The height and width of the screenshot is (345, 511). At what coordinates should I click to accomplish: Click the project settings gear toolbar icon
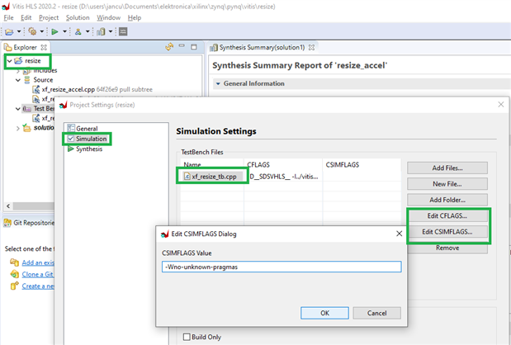coord(34,31)
